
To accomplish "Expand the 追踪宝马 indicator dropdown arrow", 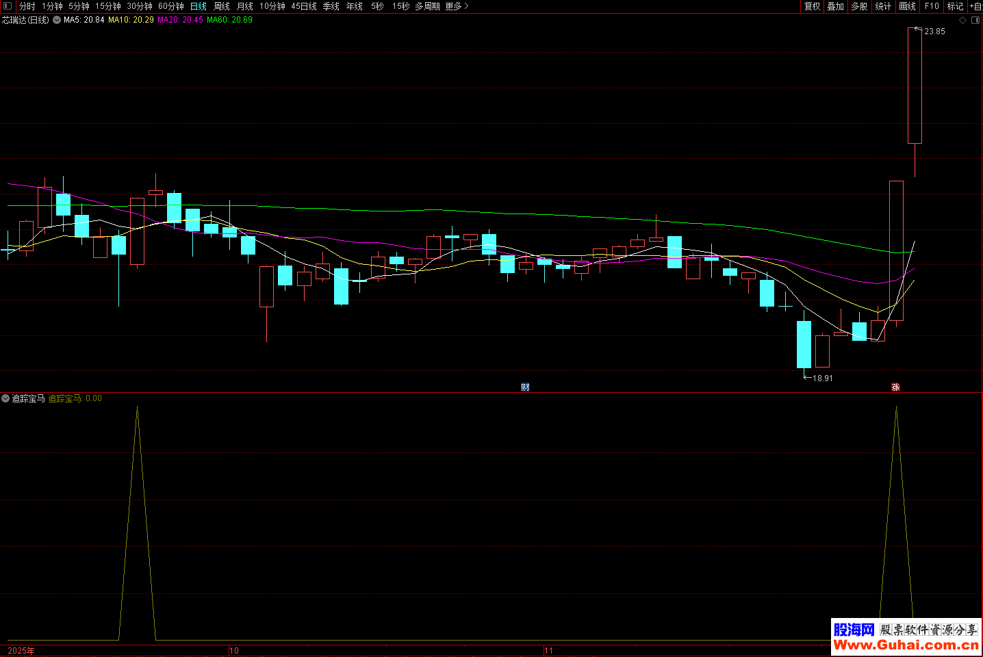I will (5, 398).
